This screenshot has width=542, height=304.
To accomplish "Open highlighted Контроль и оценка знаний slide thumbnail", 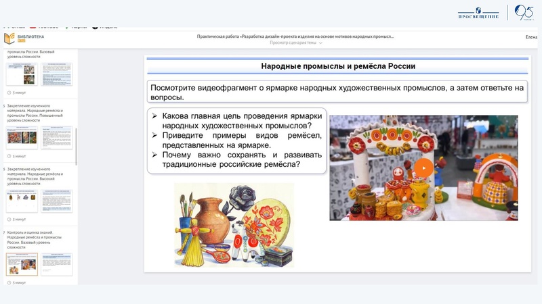I will [x=22, y=264].
